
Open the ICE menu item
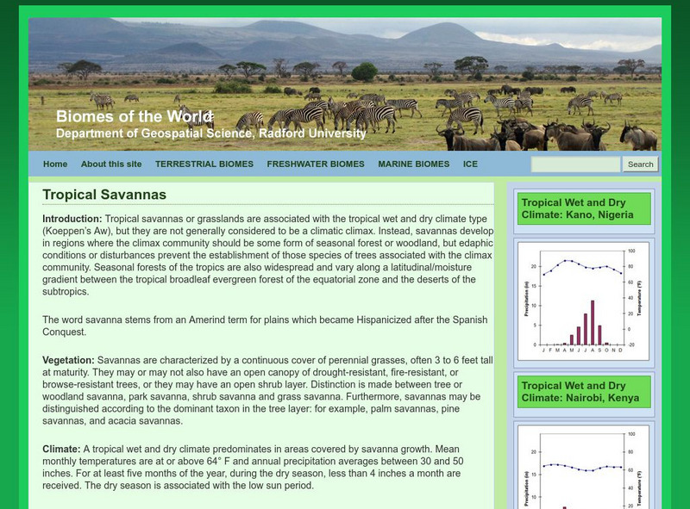tap(470, 164)
